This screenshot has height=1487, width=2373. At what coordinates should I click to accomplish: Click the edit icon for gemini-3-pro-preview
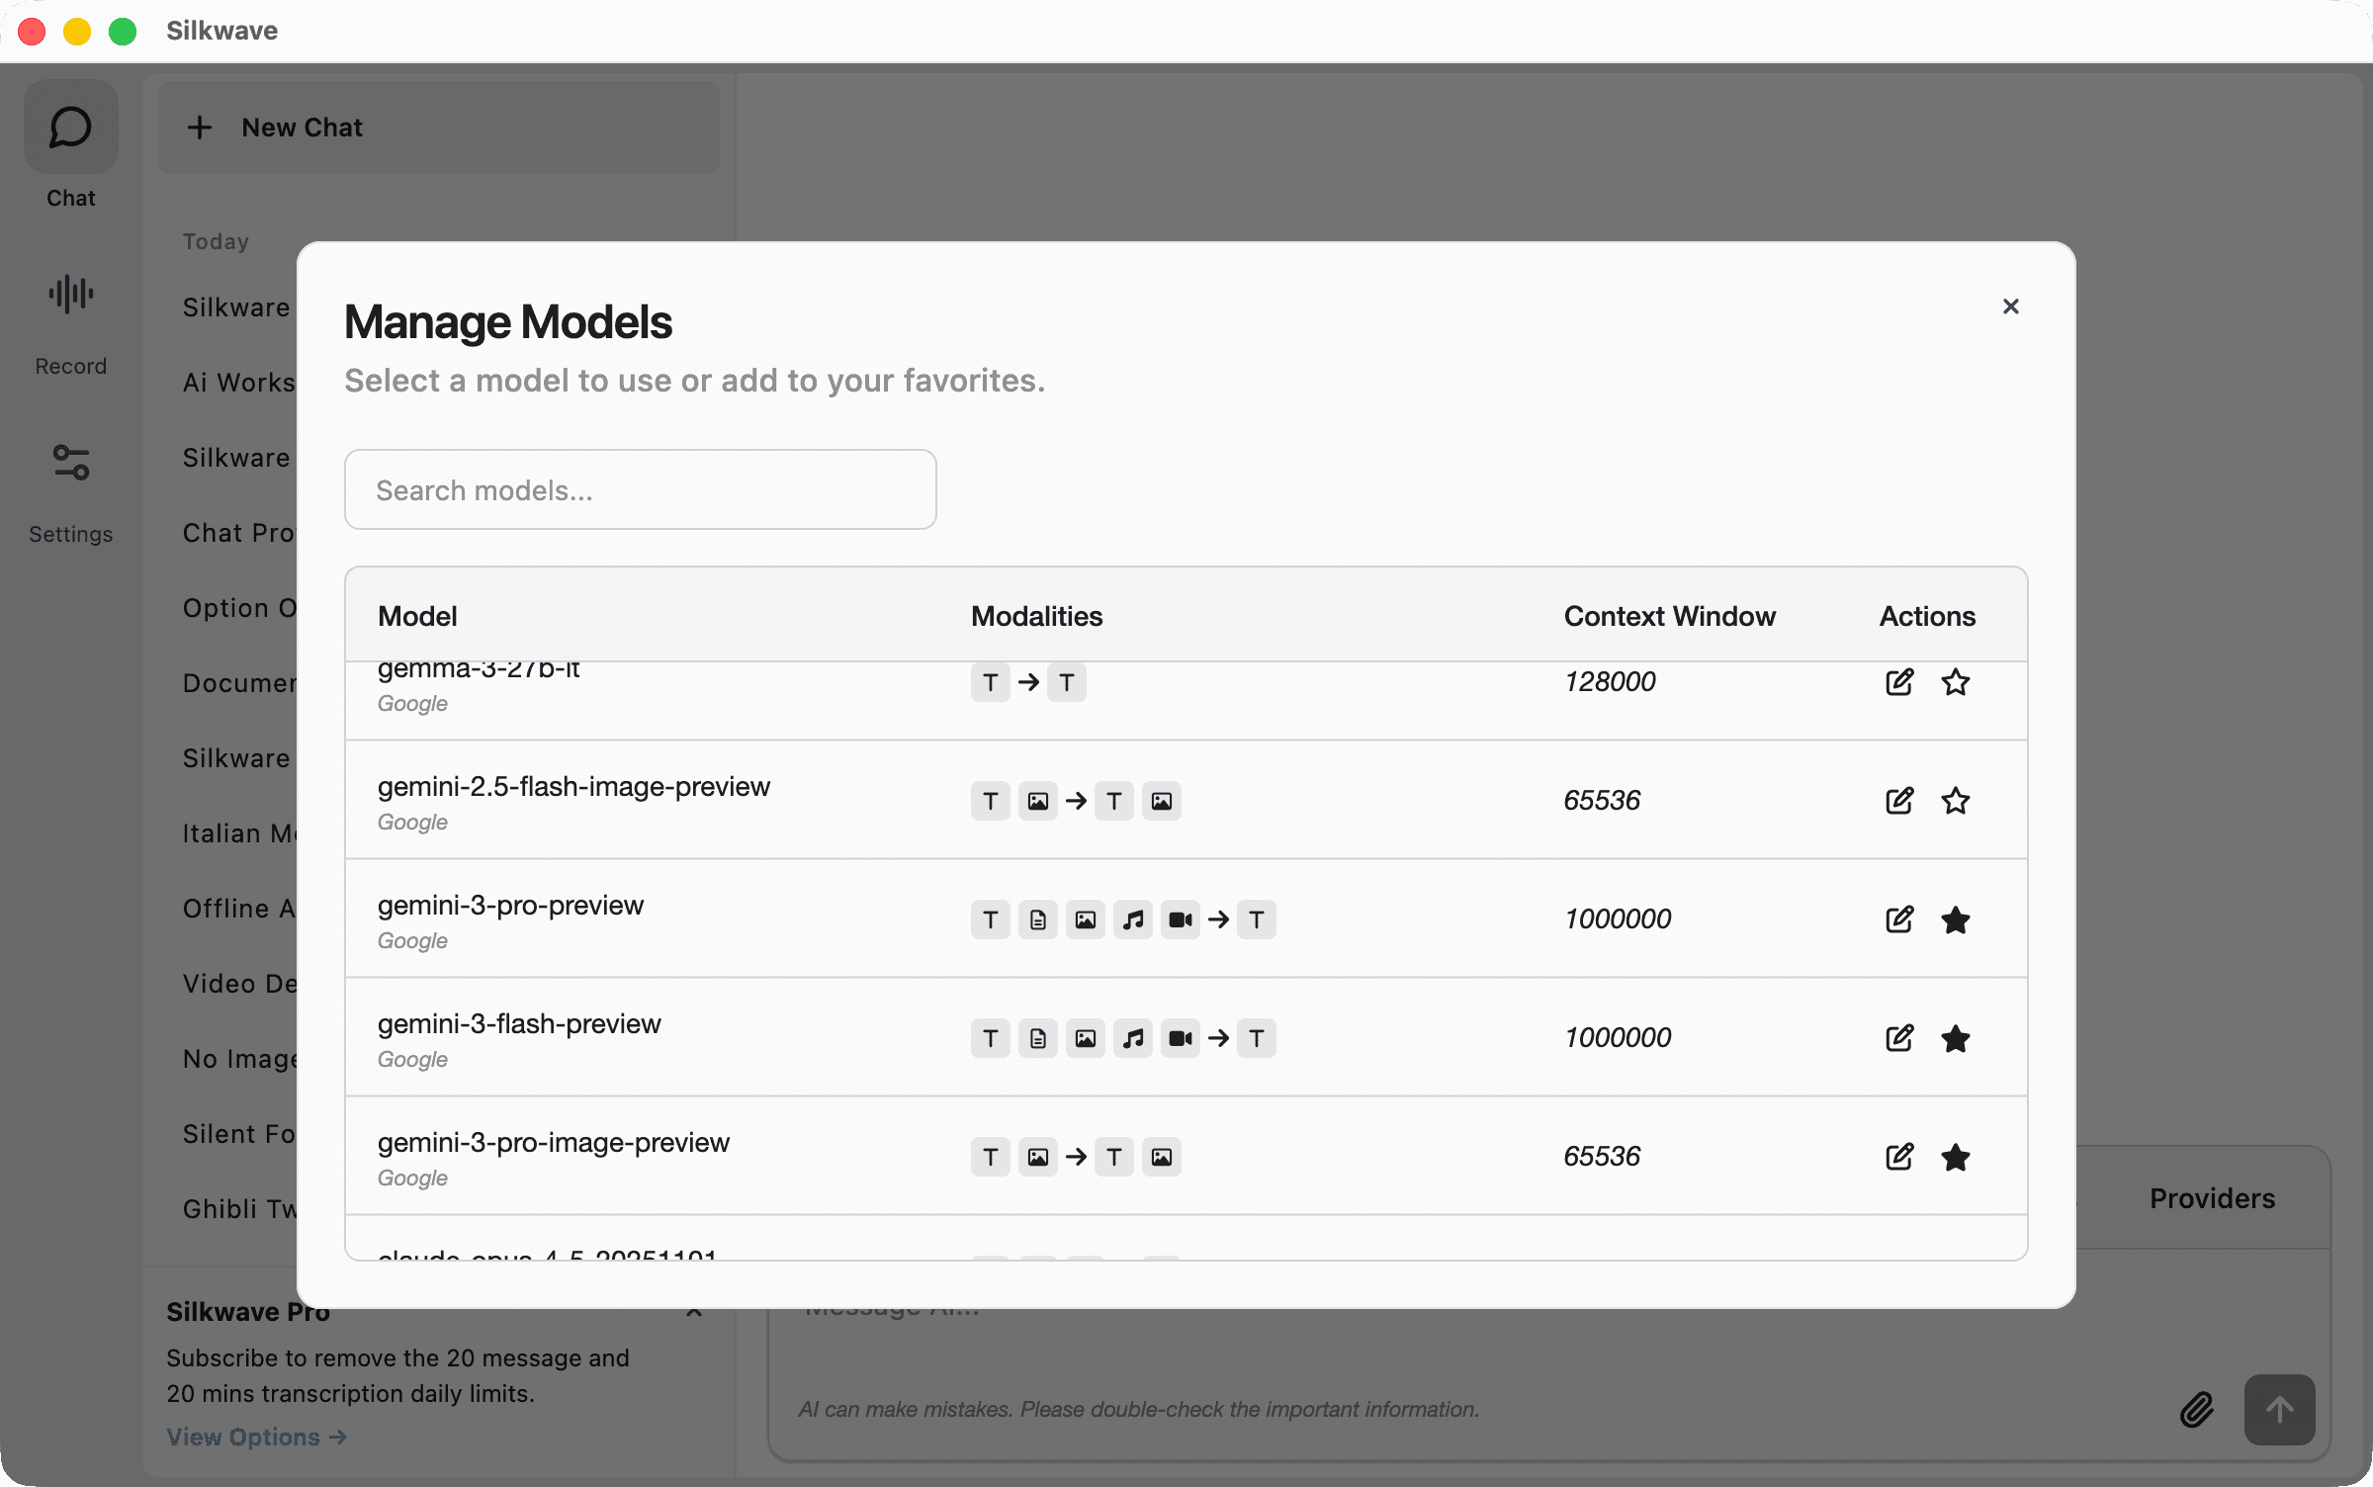pos(1898,919)
